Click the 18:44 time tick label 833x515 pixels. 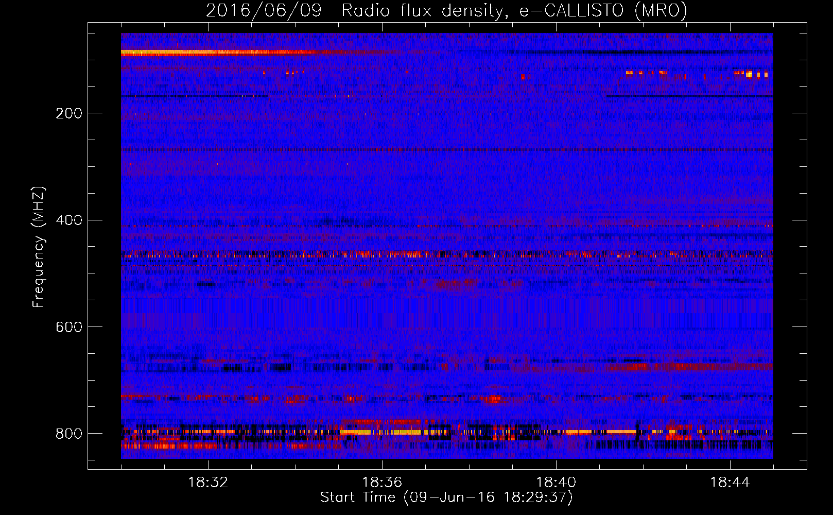pos(730,483)
